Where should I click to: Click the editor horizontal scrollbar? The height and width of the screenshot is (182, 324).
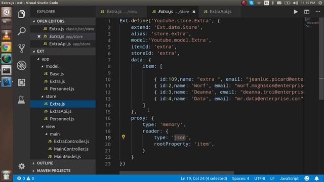[x=177, y=173]
